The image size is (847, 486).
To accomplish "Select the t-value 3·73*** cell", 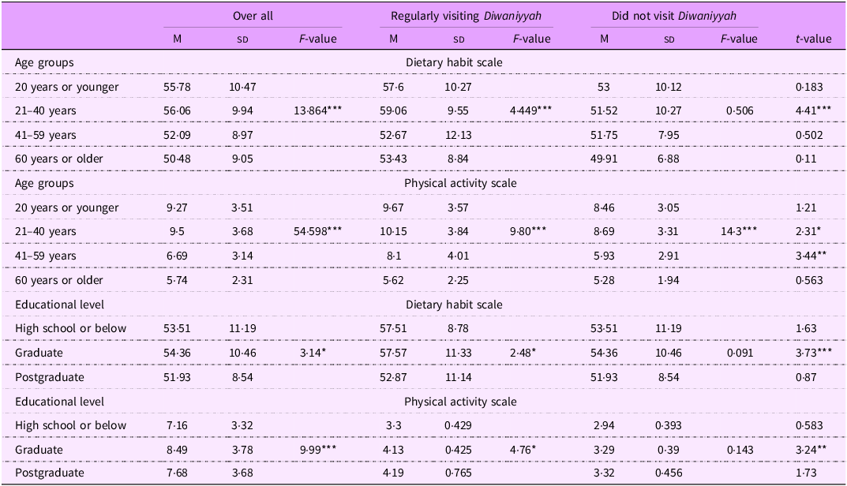I will click(x=814, y=353).
